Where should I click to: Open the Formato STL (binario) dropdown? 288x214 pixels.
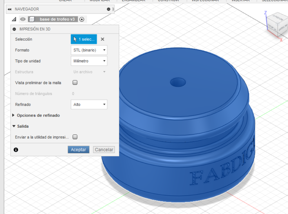coord(89,50)
